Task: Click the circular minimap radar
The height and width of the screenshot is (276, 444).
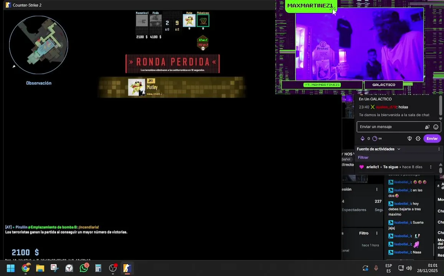Action: (38, 45)
